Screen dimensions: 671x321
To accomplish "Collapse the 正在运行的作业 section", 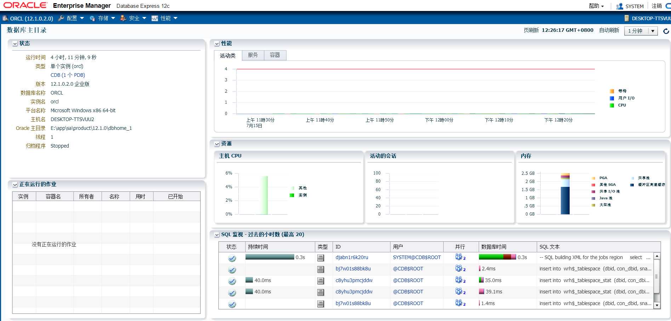I will (x=15, y=185).
